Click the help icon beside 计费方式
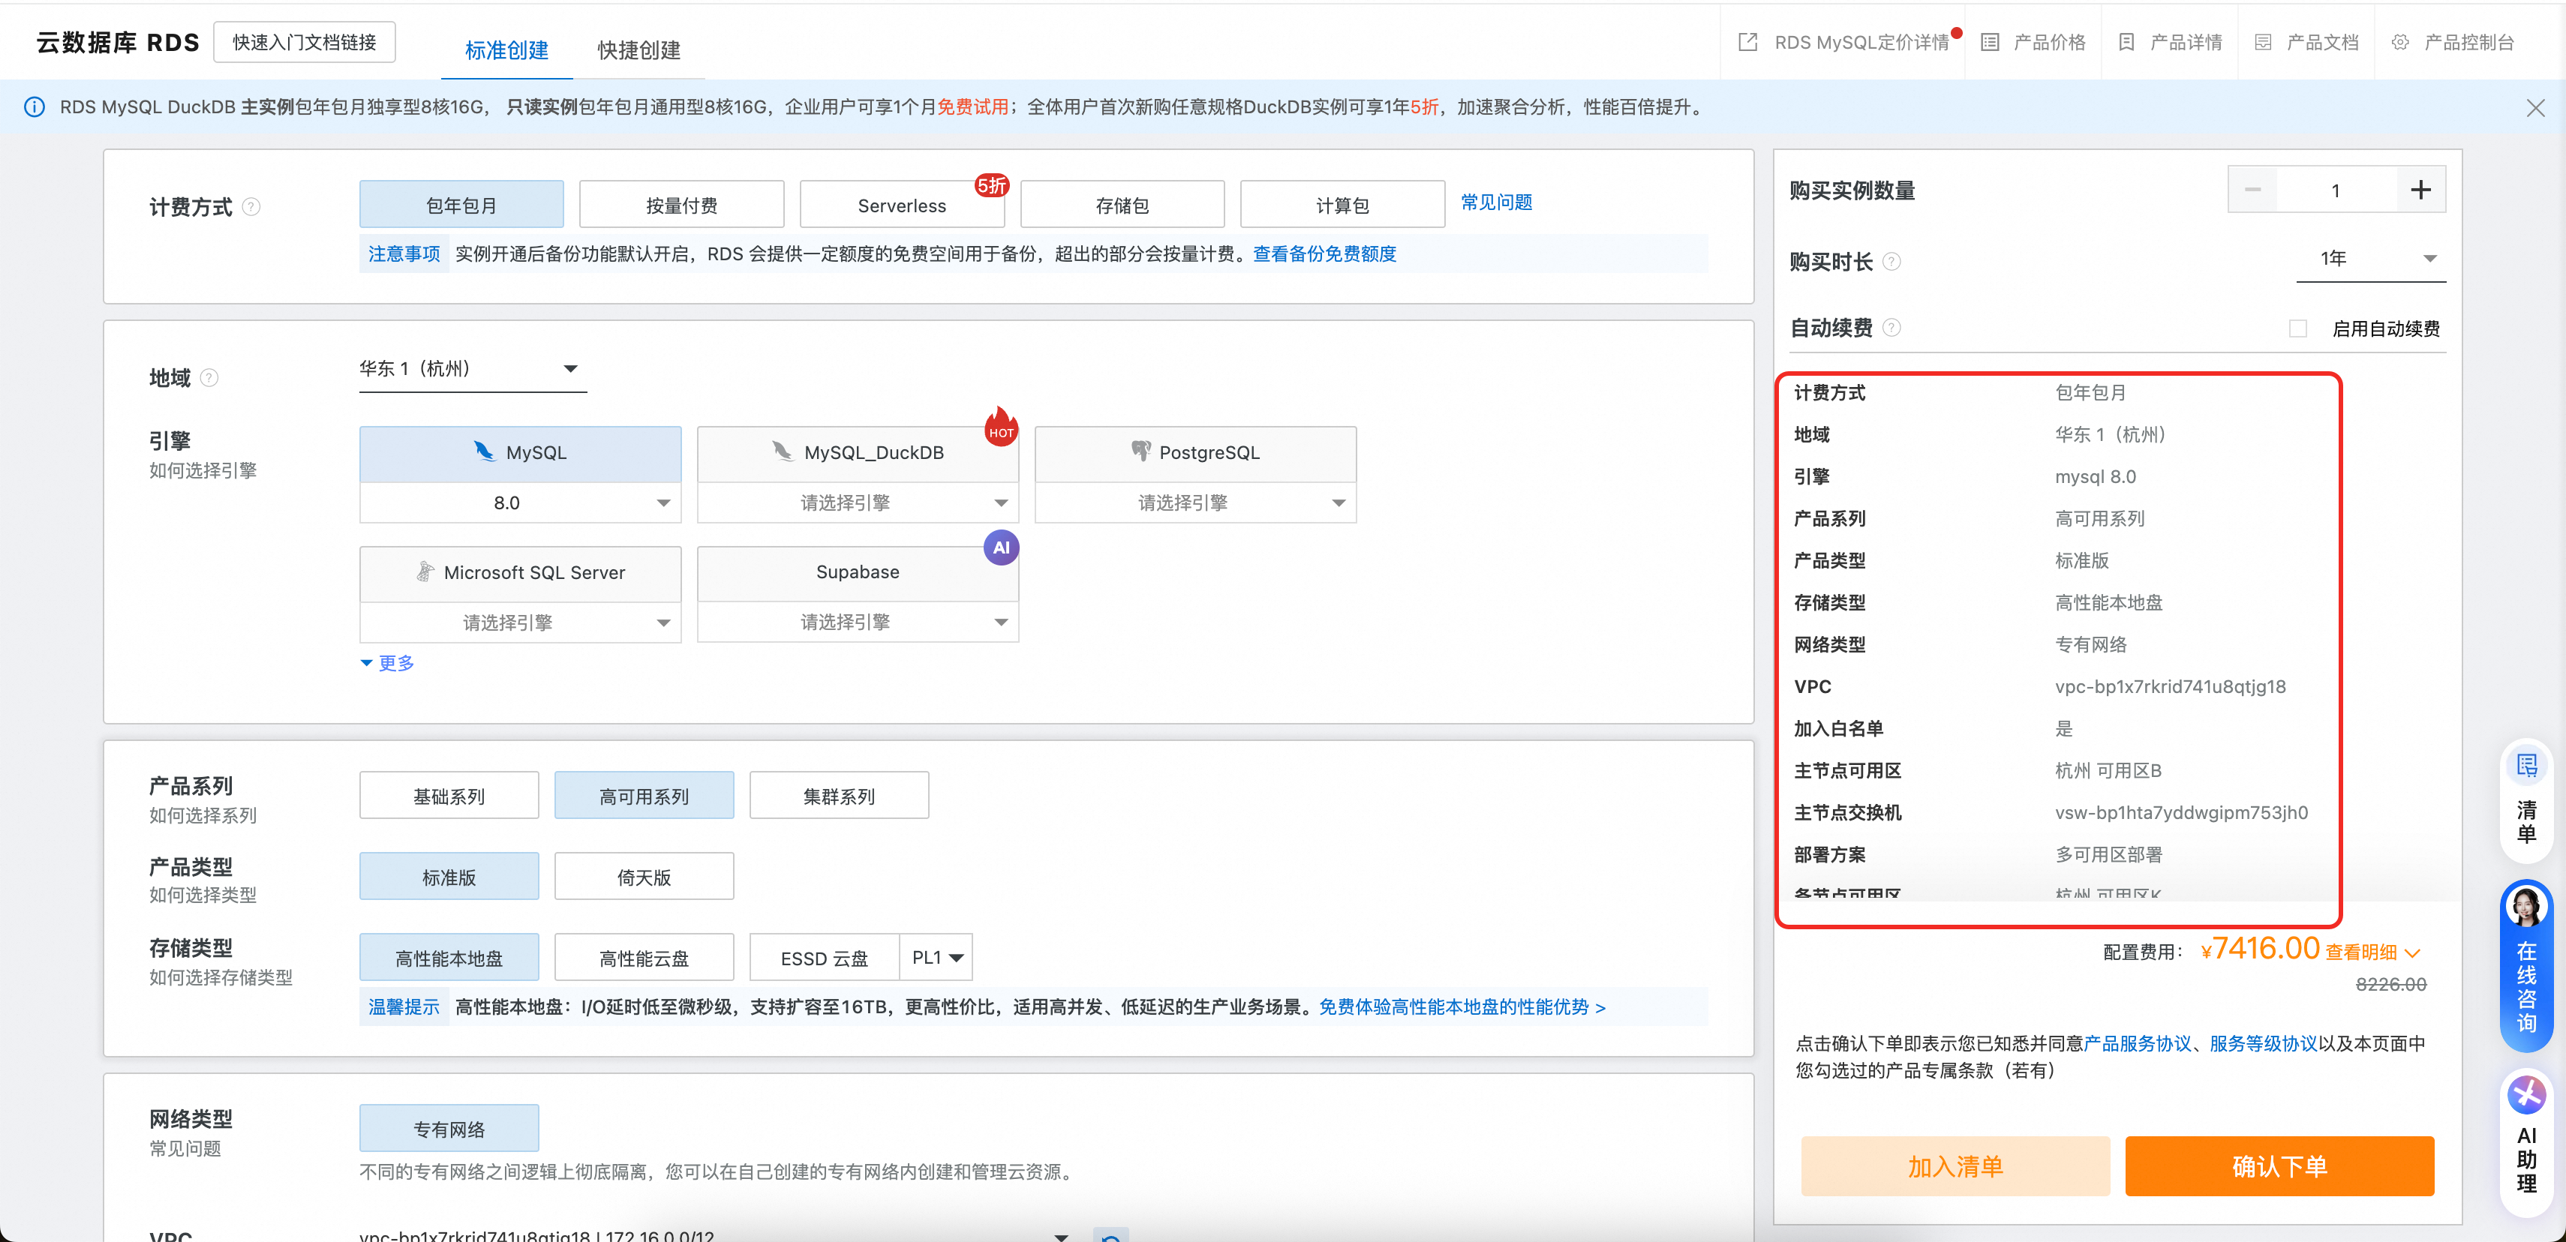 tap(251, 206)
